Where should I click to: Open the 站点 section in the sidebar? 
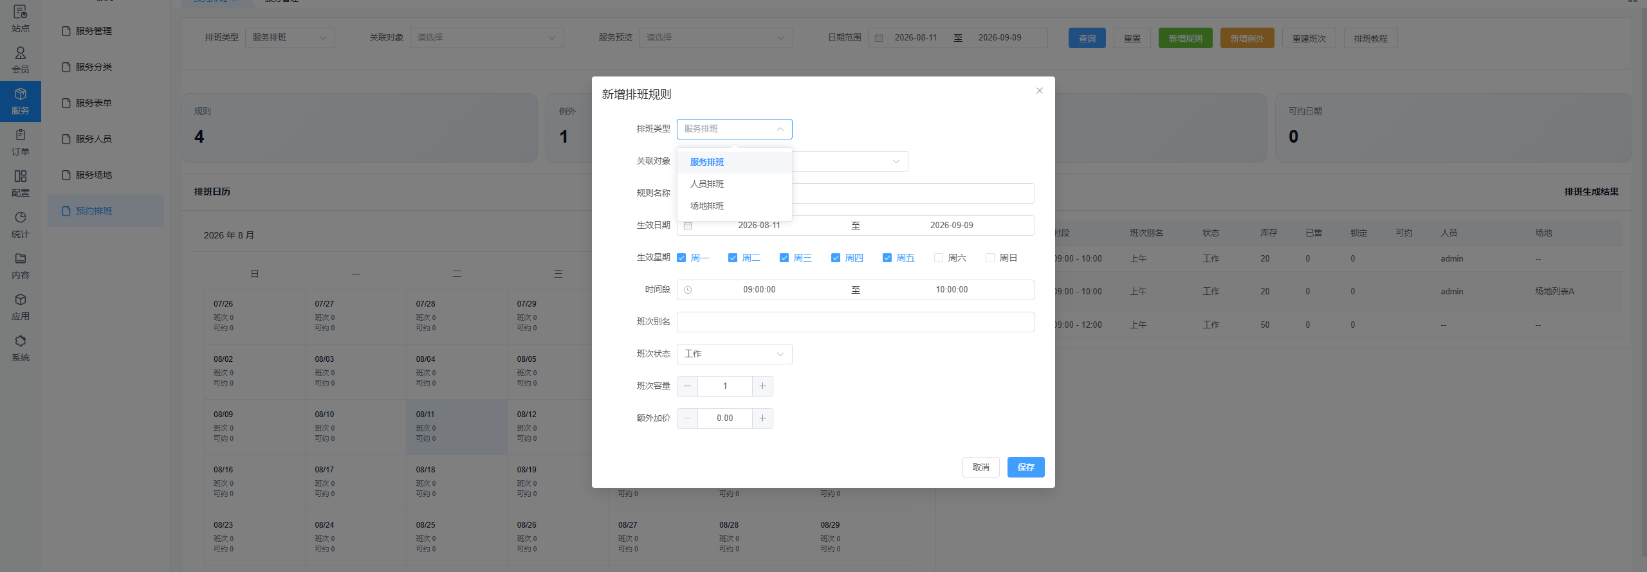point(21,19)
